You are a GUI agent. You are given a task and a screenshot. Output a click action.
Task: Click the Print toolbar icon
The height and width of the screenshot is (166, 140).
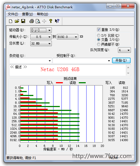[32, 21]
